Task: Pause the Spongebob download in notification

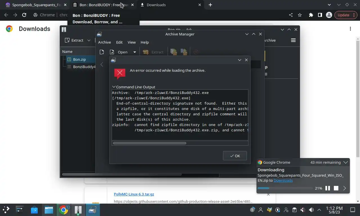Action: (x=328, y=188)
